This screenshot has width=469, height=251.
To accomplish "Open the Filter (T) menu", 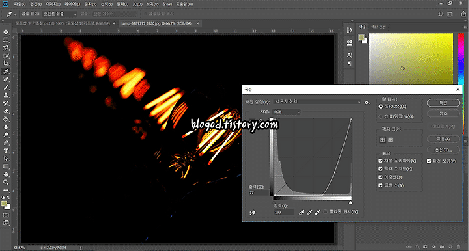I will [x=122, y=4].
